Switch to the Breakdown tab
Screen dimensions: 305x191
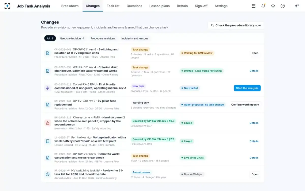(x=70, y=6)
